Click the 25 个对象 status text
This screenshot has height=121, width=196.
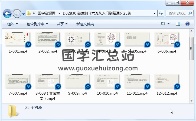point(34,108)
